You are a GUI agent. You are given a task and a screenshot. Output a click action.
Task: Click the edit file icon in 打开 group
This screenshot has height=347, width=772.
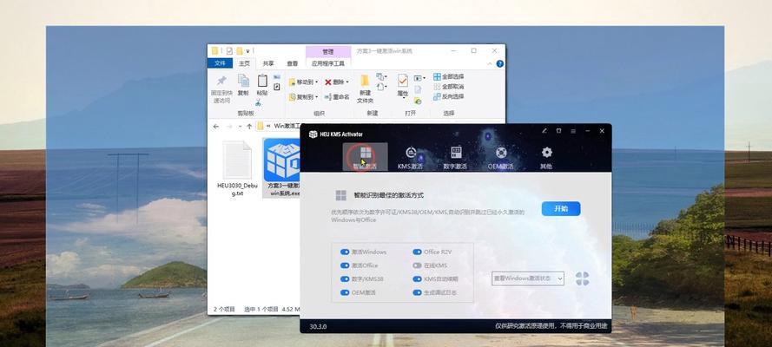pos(418,89)
